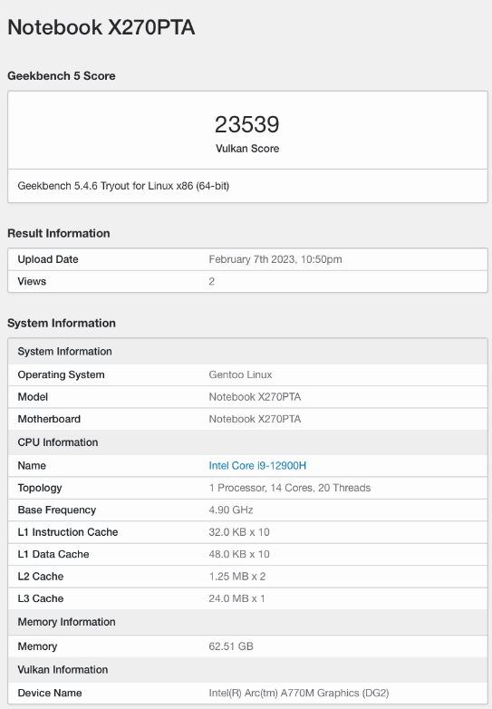Click the Base Frequency label
The height and width of the screenshot is (709, 492).
(57, 510)
